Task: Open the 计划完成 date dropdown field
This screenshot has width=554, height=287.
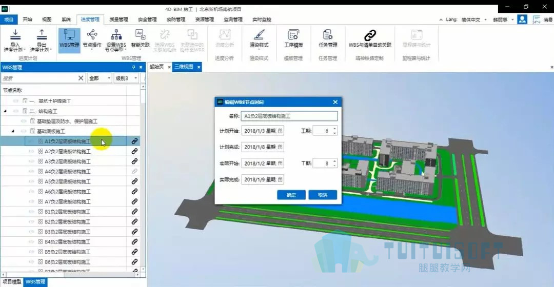Action: 263,147
